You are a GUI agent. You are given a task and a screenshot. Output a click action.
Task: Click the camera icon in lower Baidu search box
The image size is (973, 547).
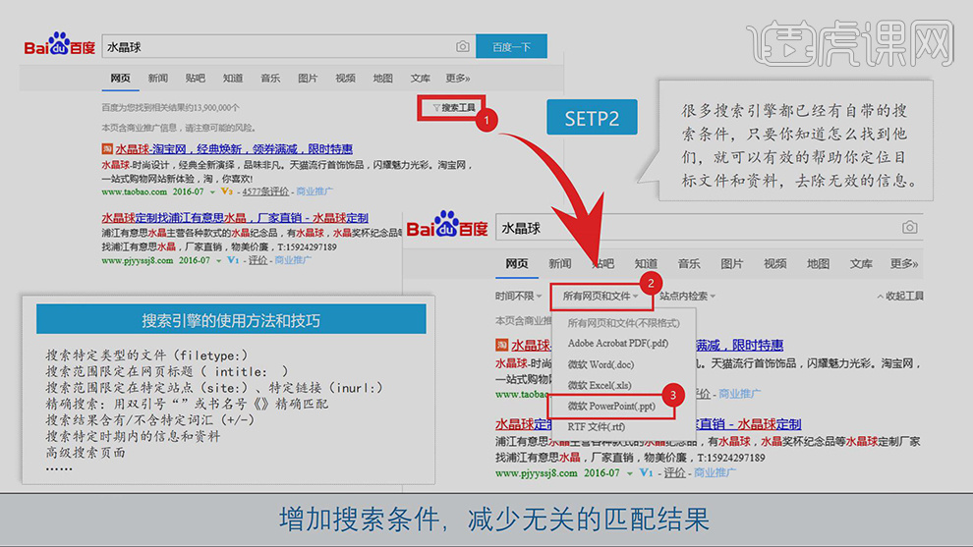[x=909, y=228]
